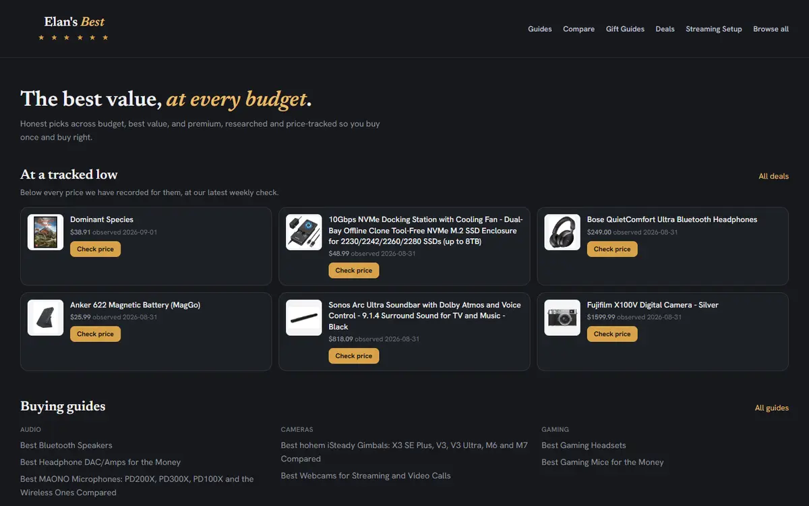Open Best Webcams for Streaming and Video Calls

click(366, 476)
